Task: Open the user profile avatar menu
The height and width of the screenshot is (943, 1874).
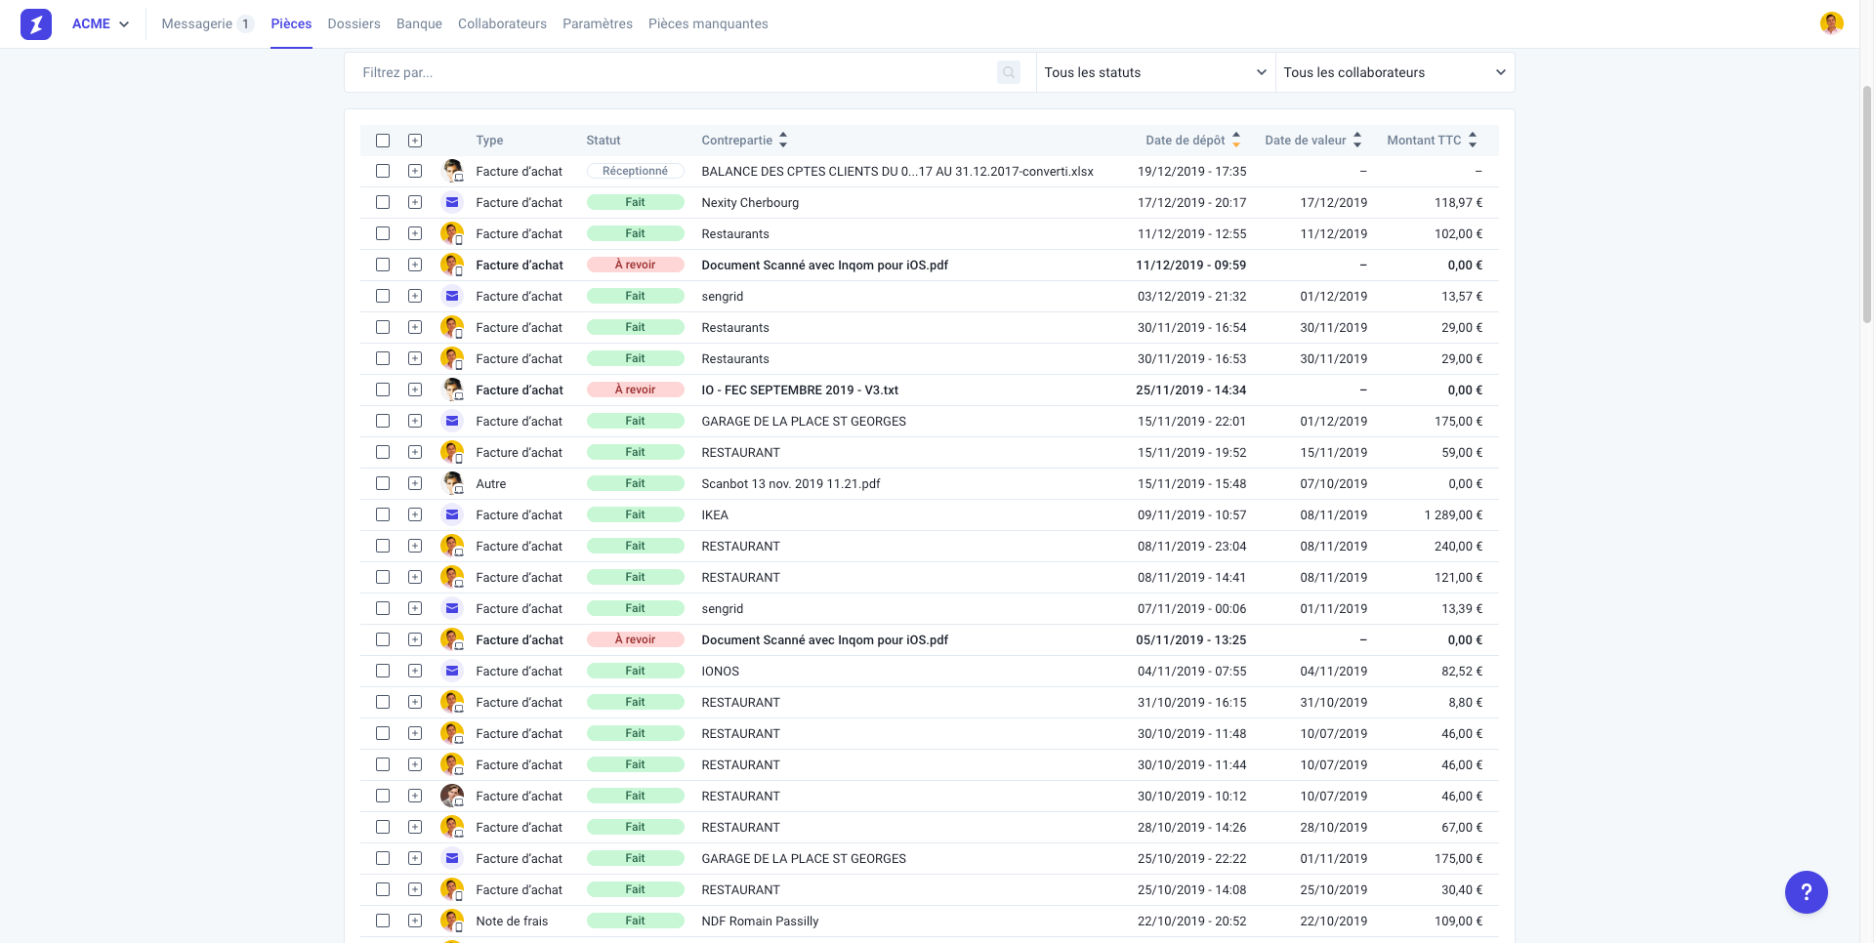Action: pyautogui.click(x=1831, y=22)
